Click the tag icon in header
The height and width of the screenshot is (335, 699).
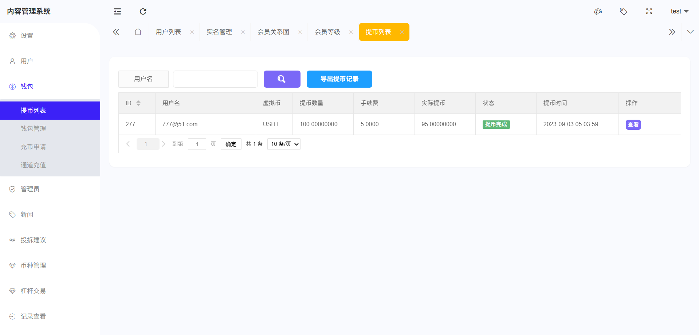click(x=623, y=12)
